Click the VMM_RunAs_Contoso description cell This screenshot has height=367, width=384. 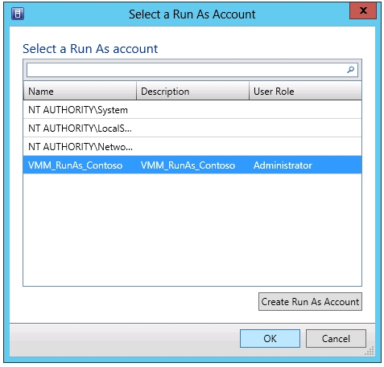(188, 165)
